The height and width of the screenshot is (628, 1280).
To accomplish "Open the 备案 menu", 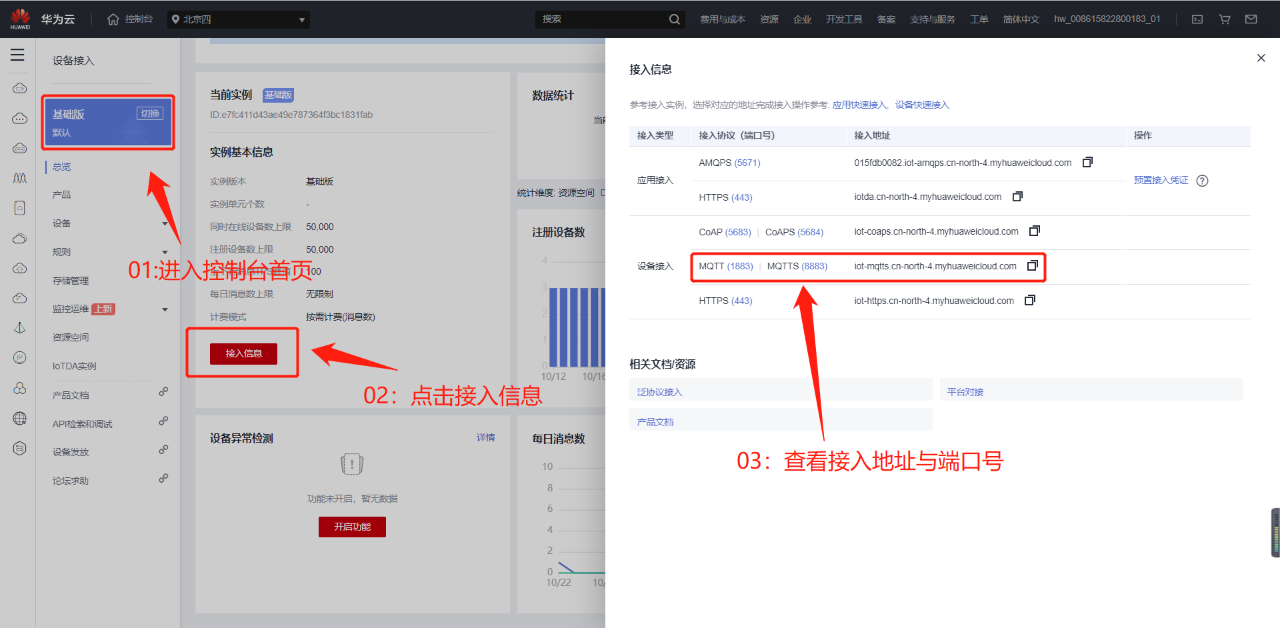I will coord(886,19).
